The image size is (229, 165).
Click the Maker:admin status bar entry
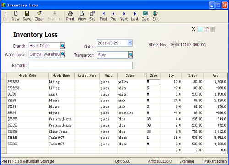click(x=215, y=161)
